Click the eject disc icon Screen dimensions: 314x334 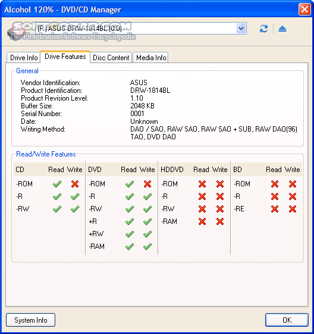tap(282, 29)
